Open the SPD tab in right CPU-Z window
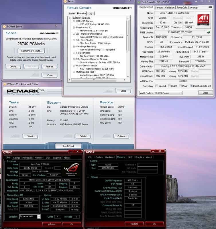The image size is (216, 229). point(130,157)
